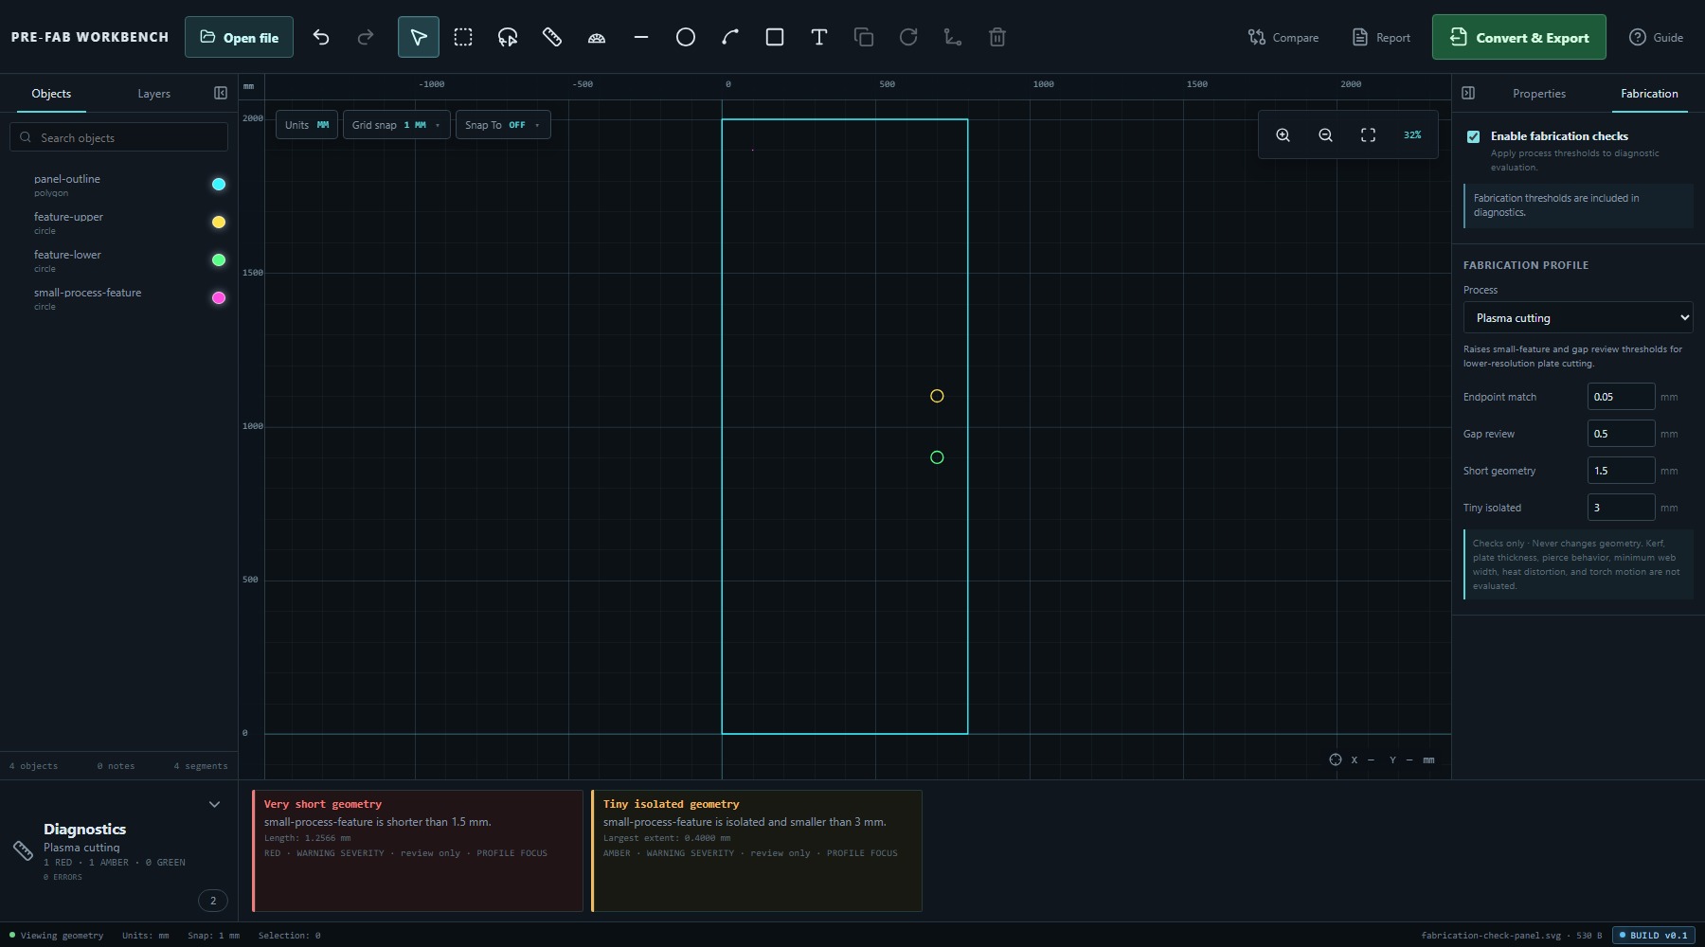
Task: Click small-process-feature magenta color dot
Action: pos(219,298)
